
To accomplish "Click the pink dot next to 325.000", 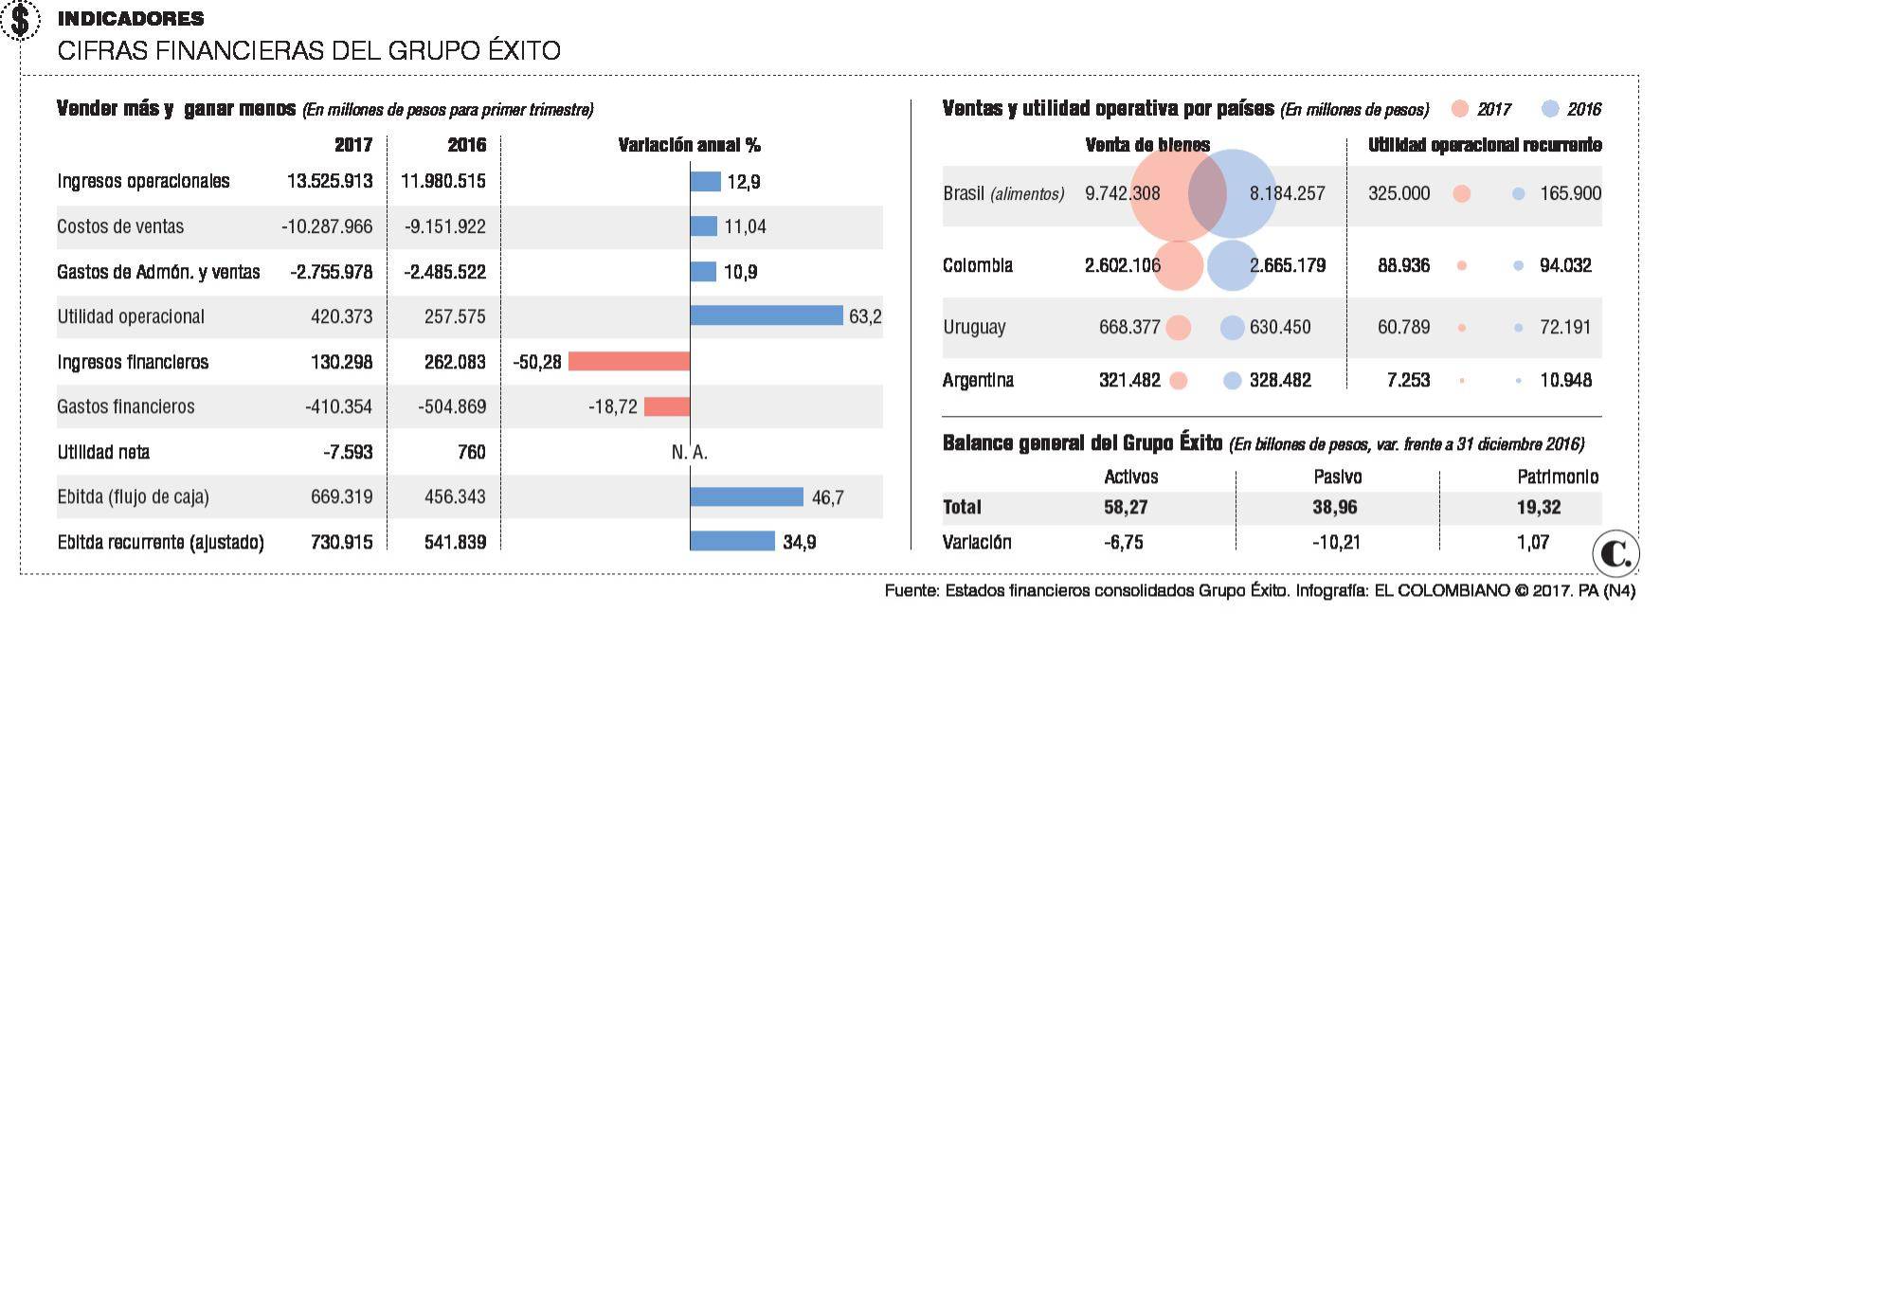I will [x=1461, y=194].
